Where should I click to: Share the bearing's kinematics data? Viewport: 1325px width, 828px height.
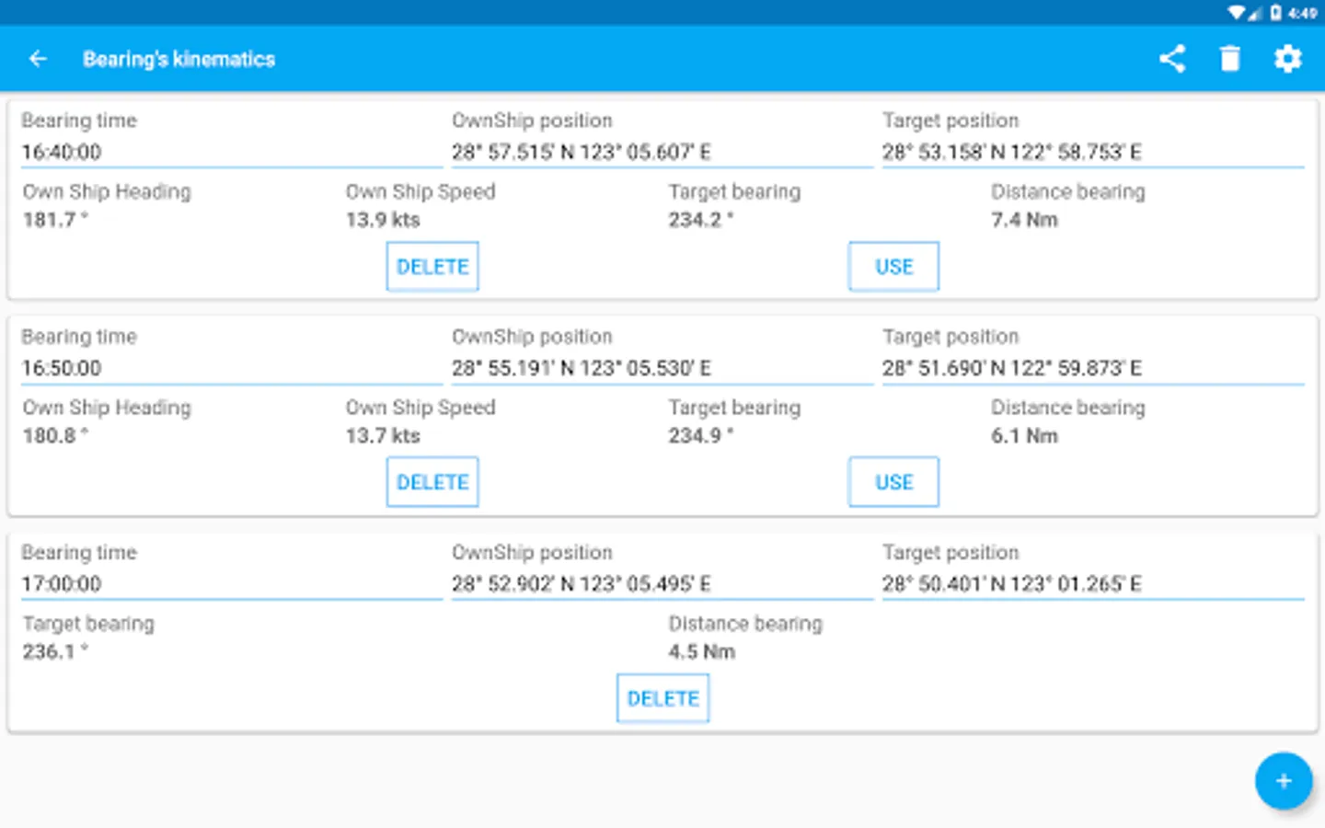pos(1171,59)
